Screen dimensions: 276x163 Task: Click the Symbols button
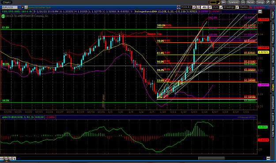(234, 2)
